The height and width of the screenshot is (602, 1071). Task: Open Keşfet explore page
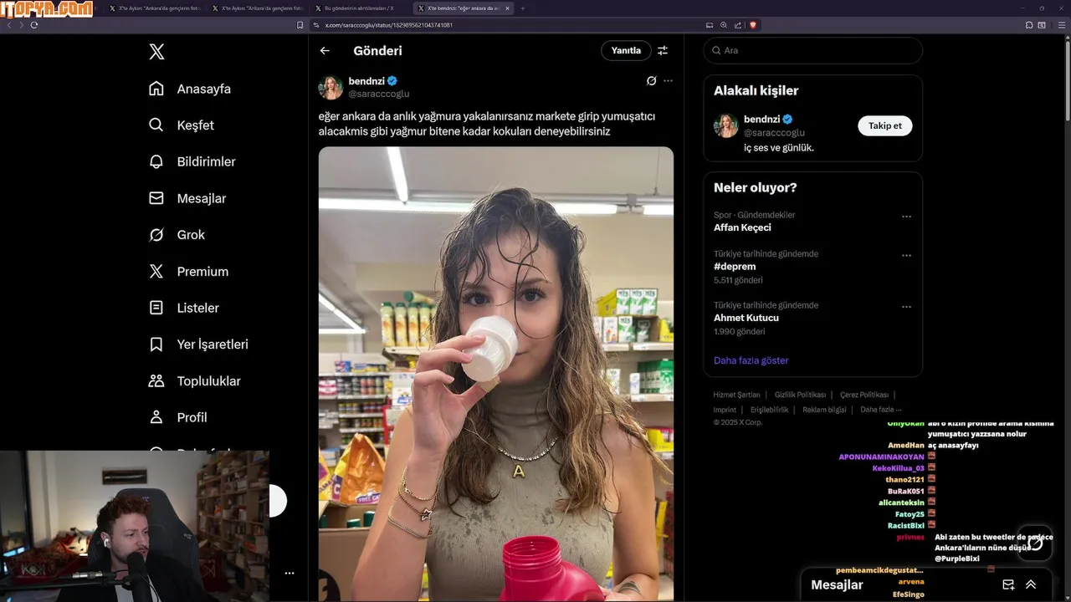[x=182, y=125]
